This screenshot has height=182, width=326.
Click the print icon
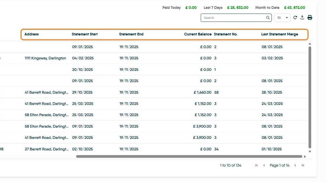point(310,18)
